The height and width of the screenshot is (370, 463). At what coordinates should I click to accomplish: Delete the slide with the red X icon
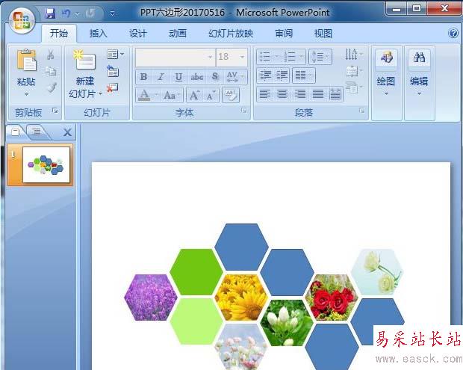[x=112, y=87]
